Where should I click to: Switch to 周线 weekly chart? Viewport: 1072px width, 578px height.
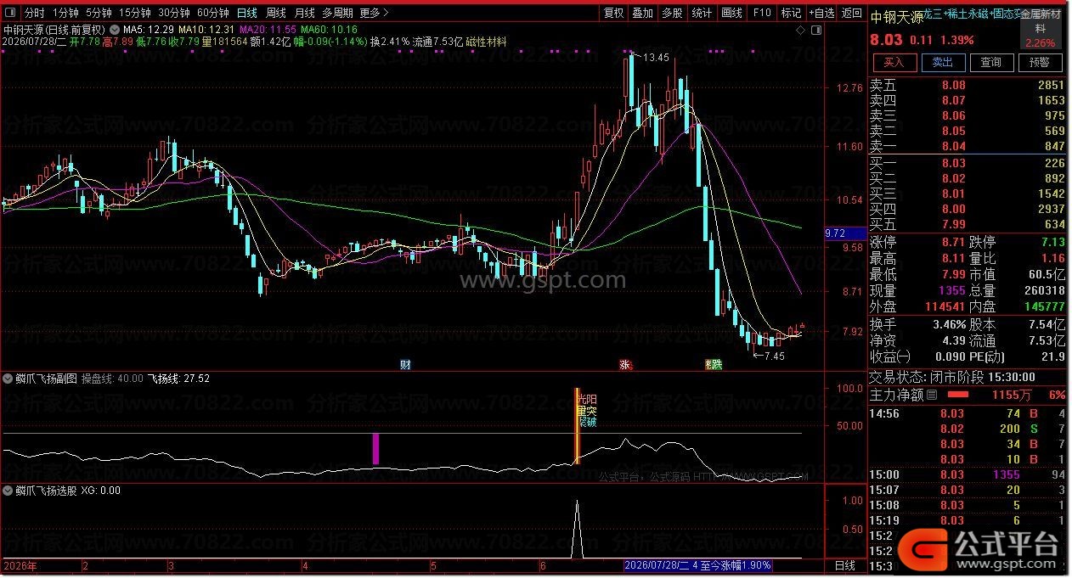[x=276, y=13]
